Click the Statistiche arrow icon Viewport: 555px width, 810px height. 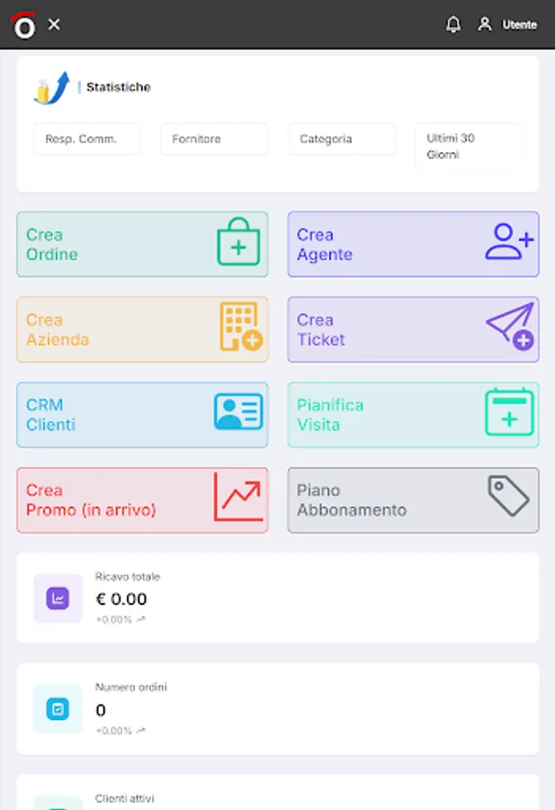point(56,85)
